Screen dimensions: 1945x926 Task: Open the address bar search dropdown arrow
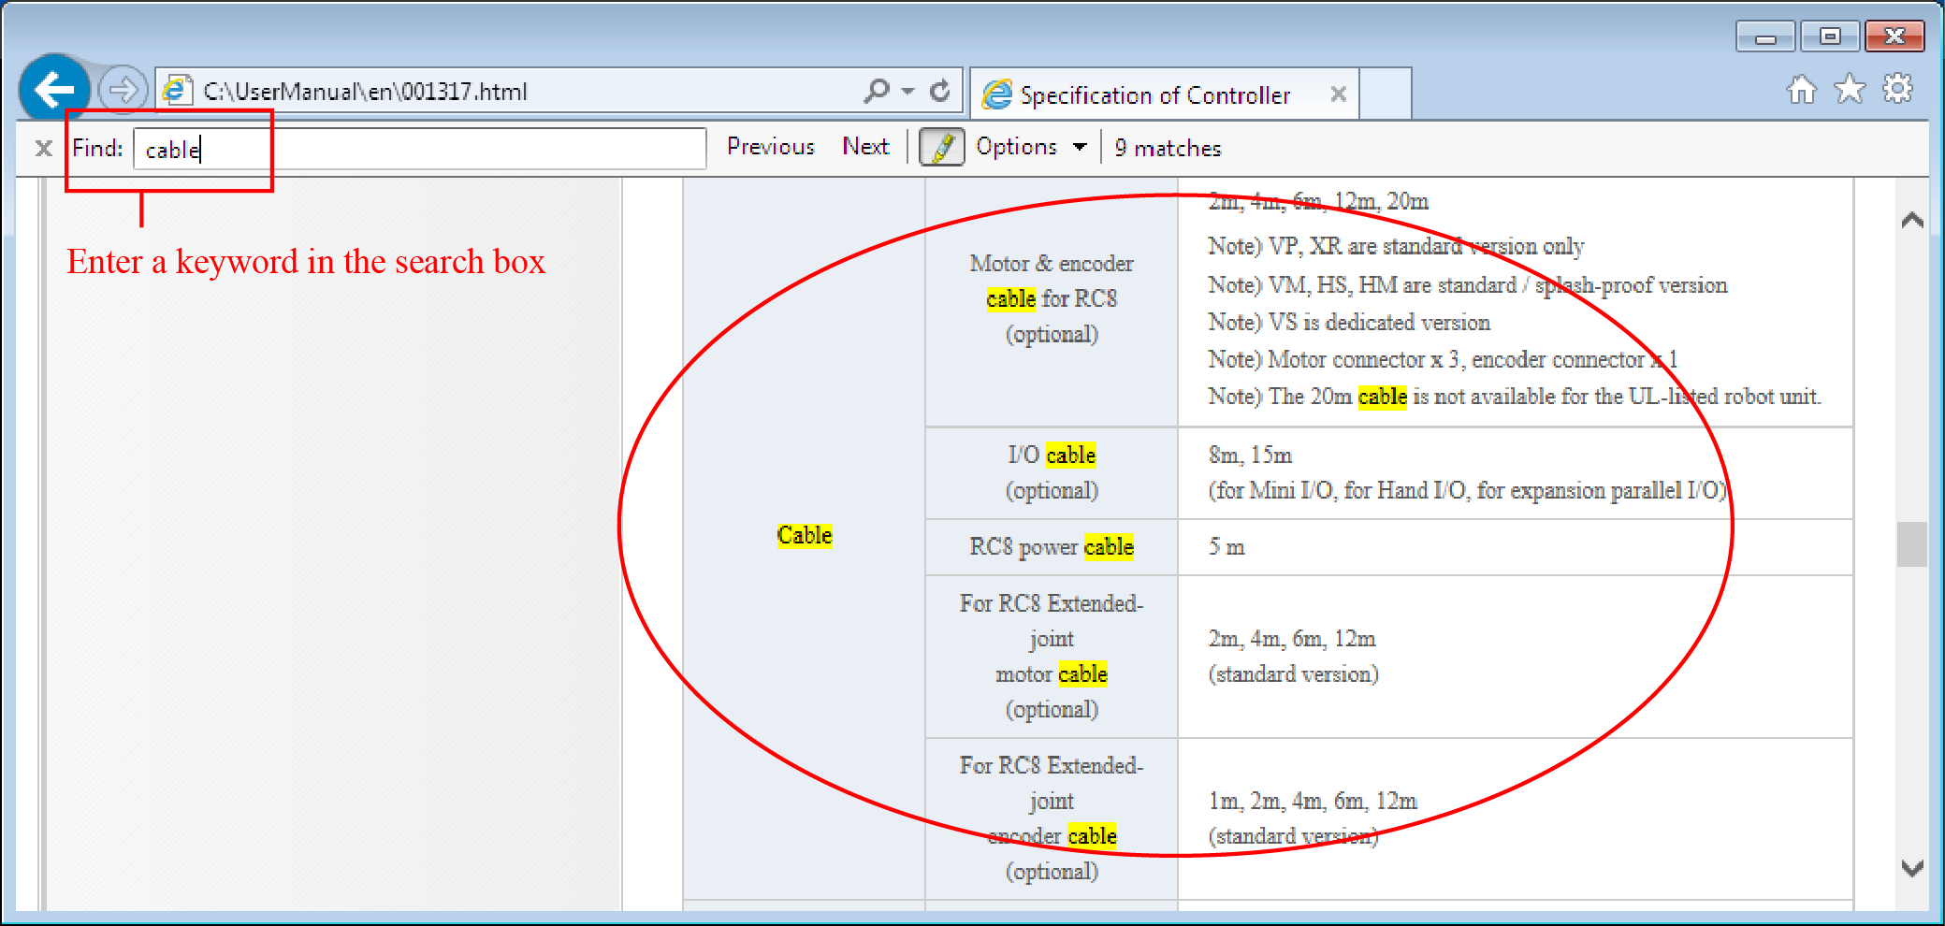[907, 92]
